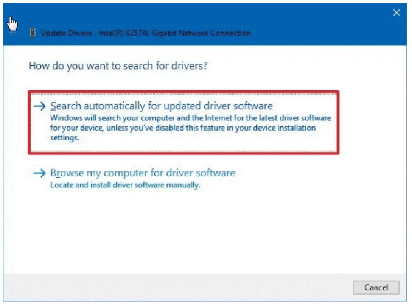This screenshot has width=412, height=307.
Task: Close the Update Drivers dialog
Action: click(396, 13)
